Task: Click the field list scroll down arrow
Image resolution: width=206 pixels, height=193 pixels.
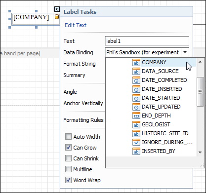Action: pos(200,153)
